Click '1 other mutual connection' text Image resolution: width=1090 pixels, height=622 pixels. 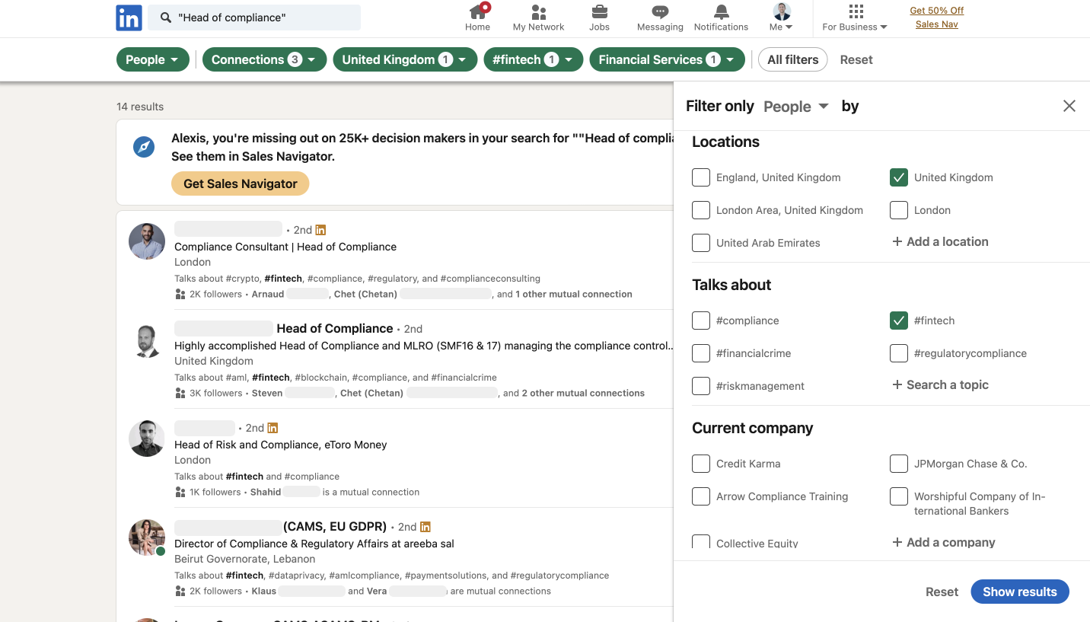pyautogui.click(x=574, y=294)
